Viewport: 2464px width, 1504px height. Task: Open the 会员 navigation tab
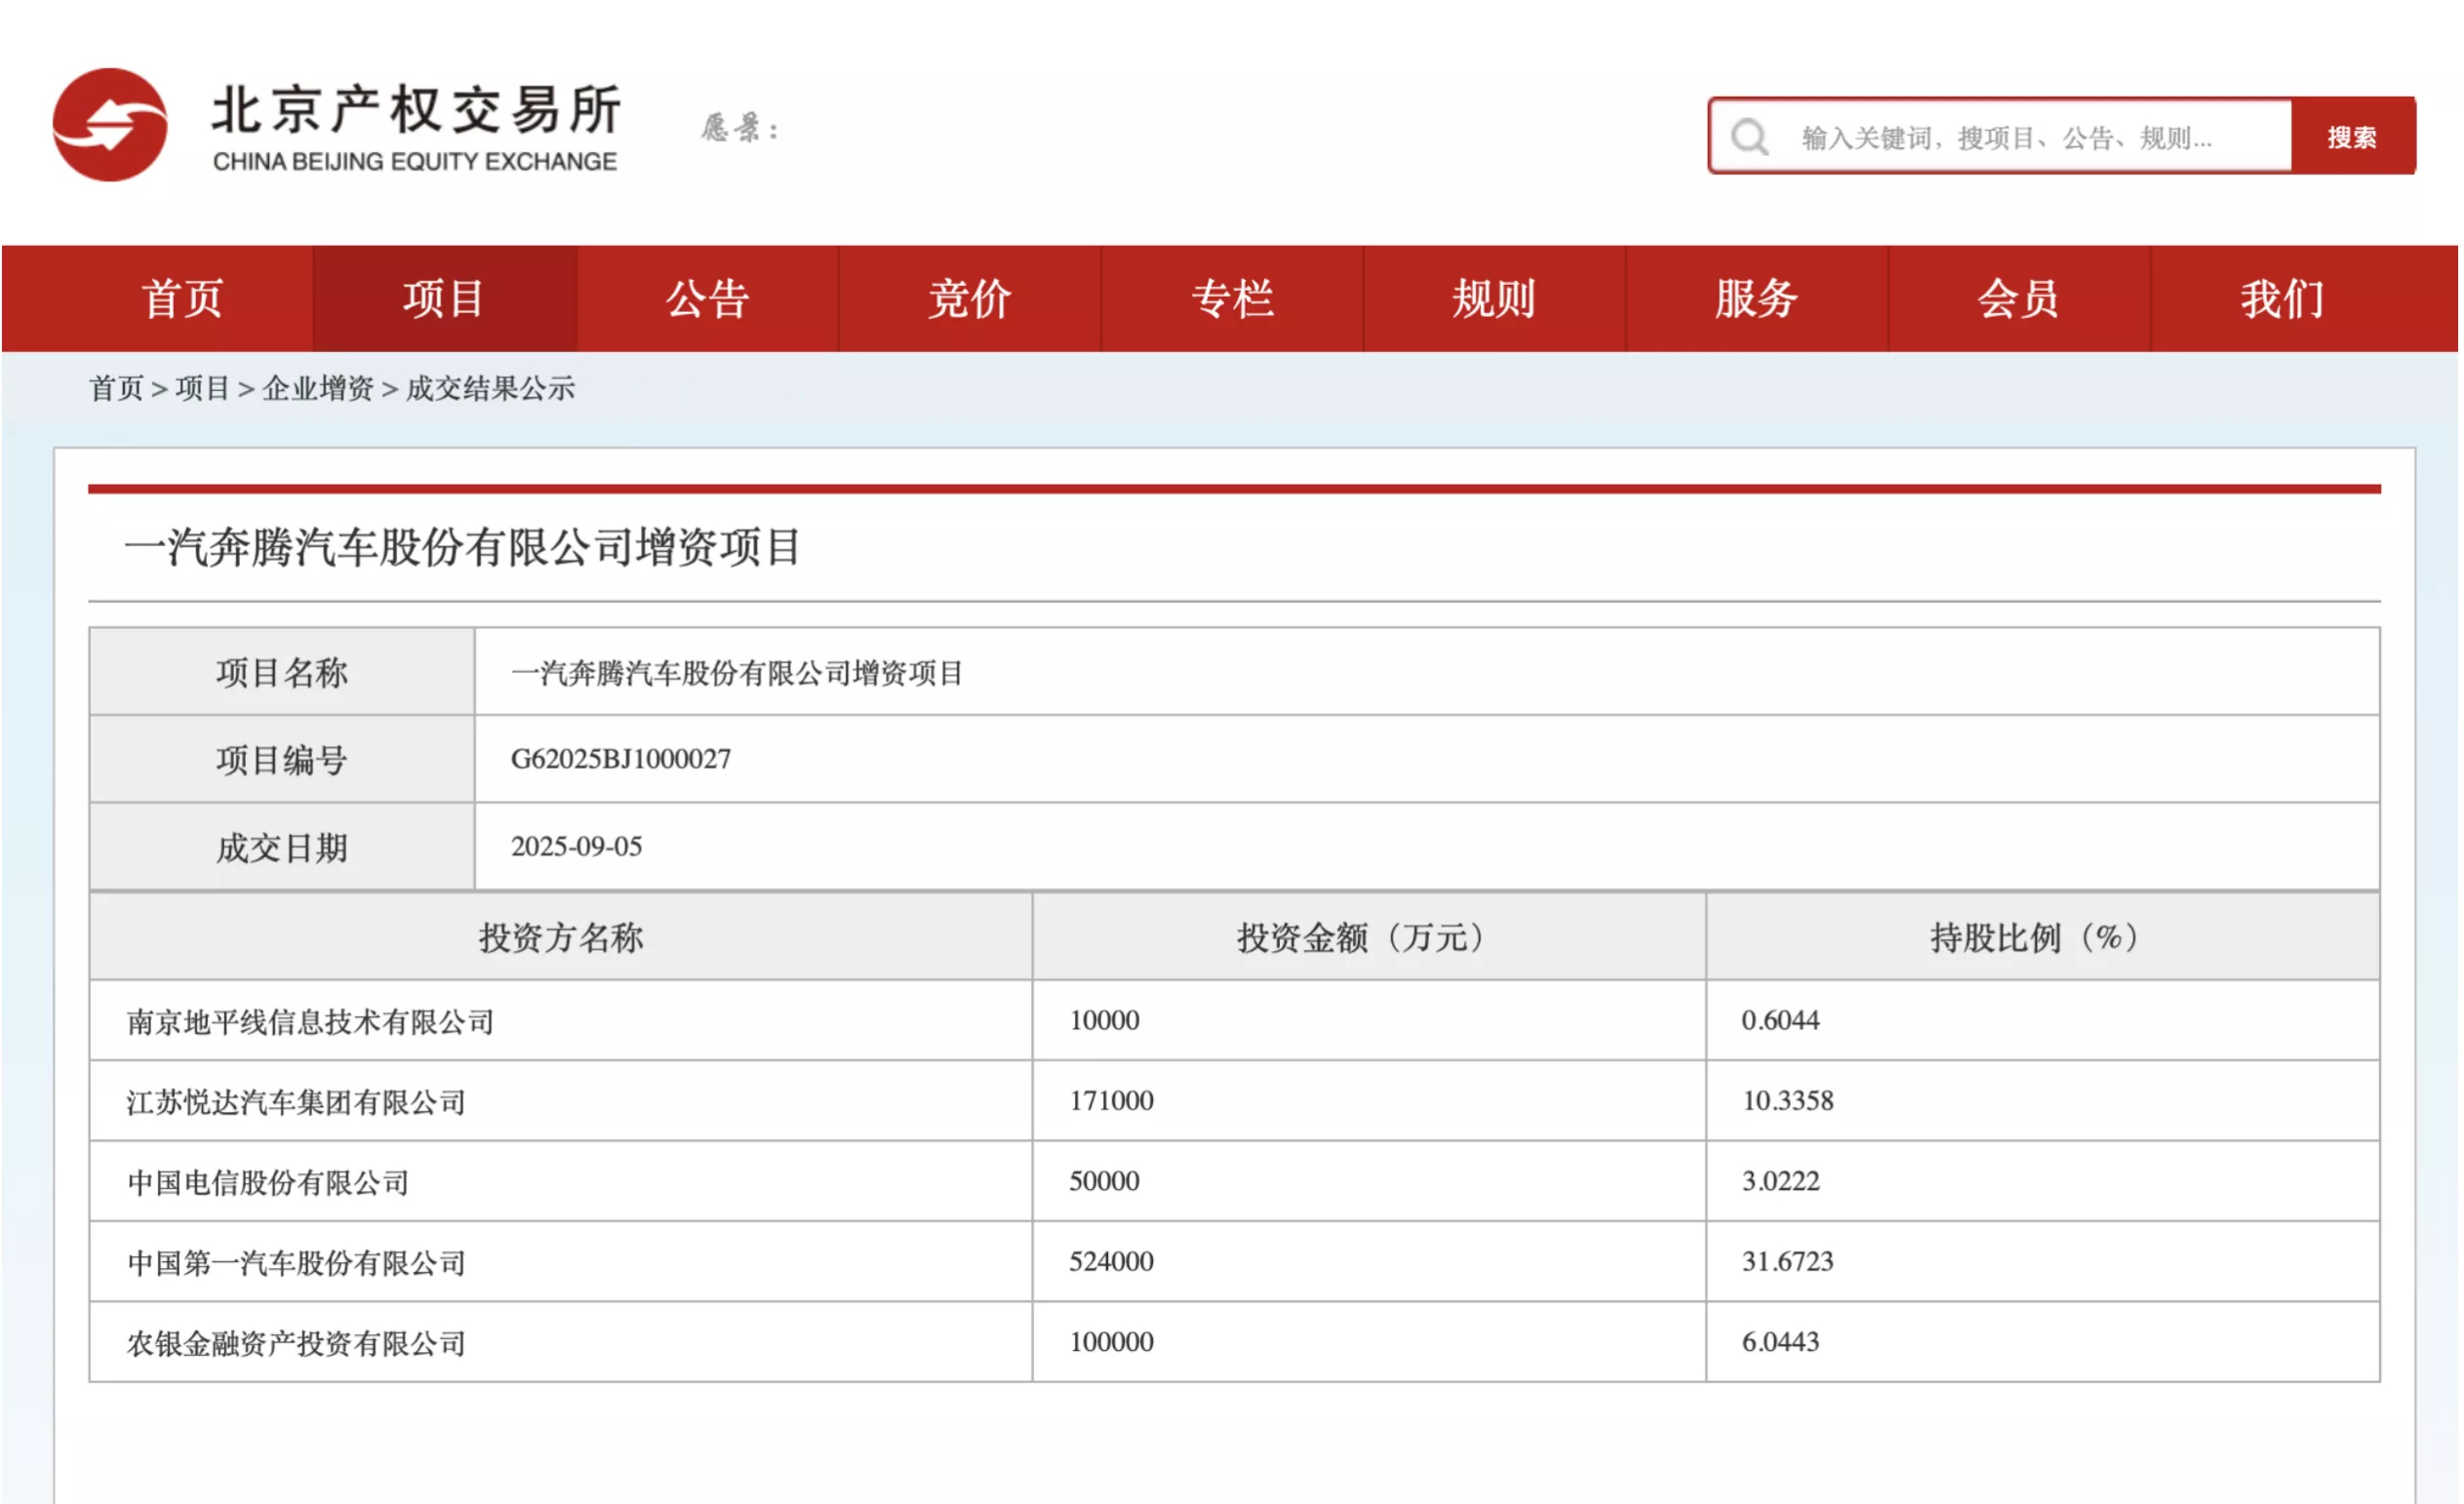click(2019, 299)
